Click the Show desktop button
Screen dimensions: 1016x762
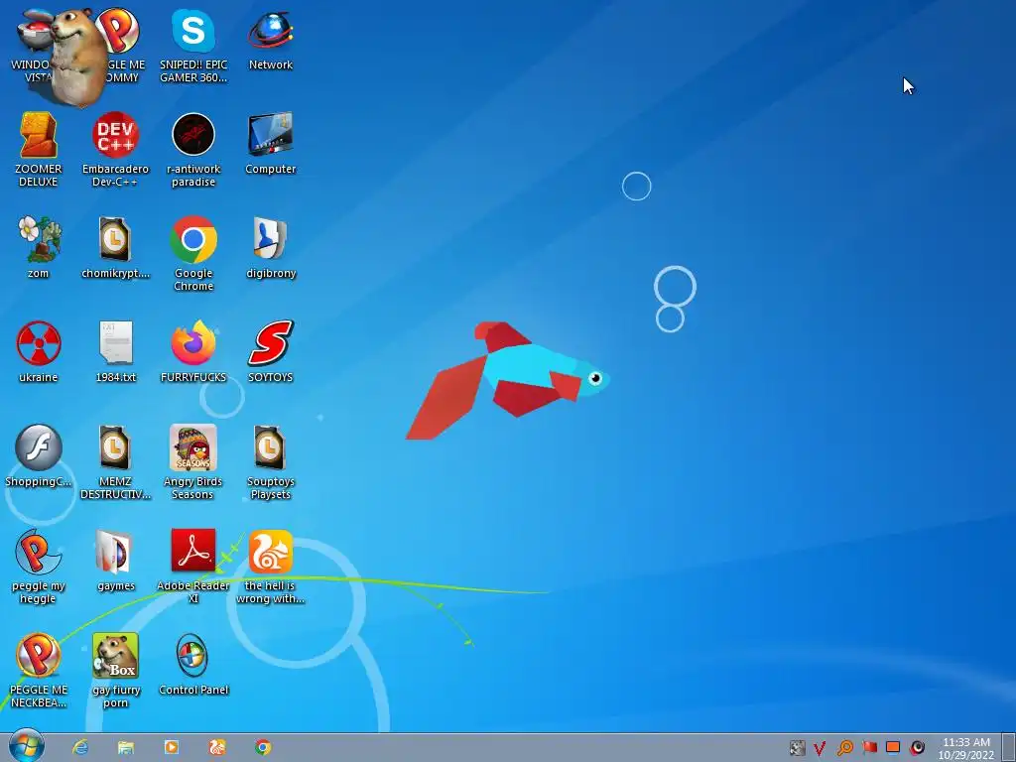[1008, 748]
